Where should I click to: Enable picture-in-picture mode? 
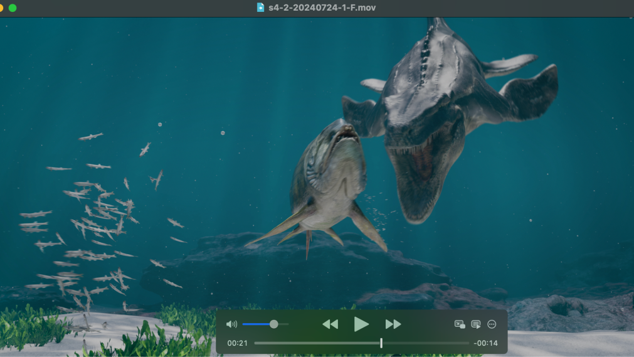pos(460,324)
